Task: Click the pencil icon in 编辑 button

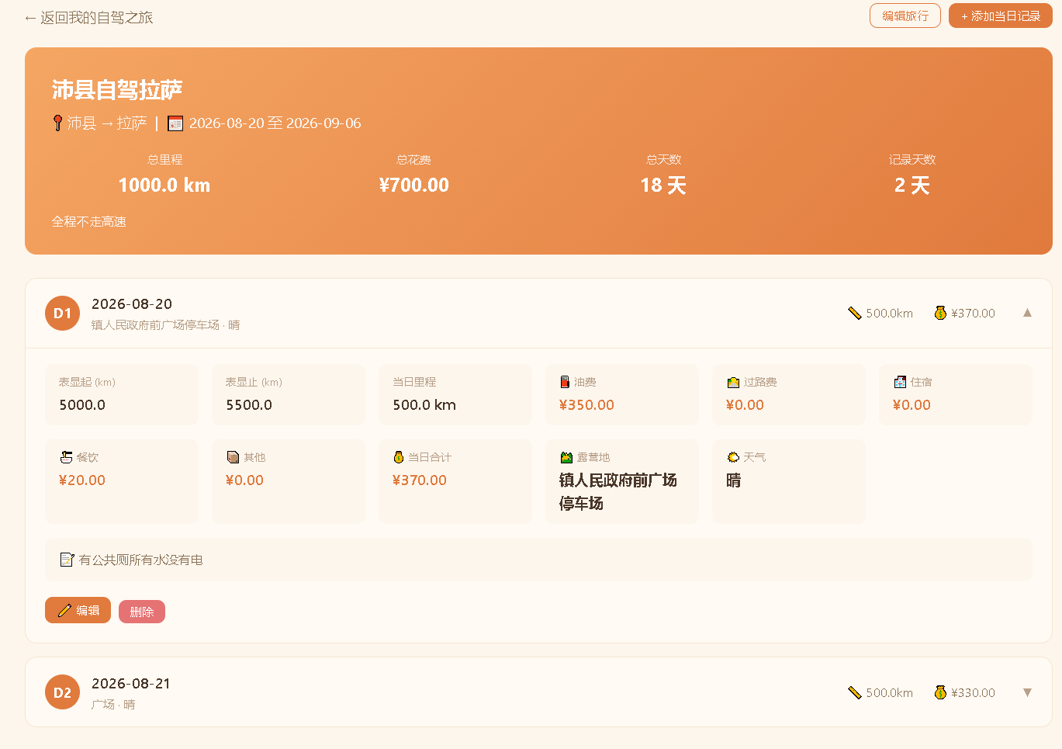Action: pyautogui.click(x=64, y=610)
